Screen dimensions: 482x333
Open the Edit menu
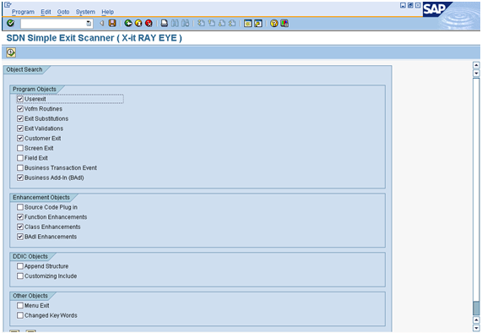tap(46, 12)
